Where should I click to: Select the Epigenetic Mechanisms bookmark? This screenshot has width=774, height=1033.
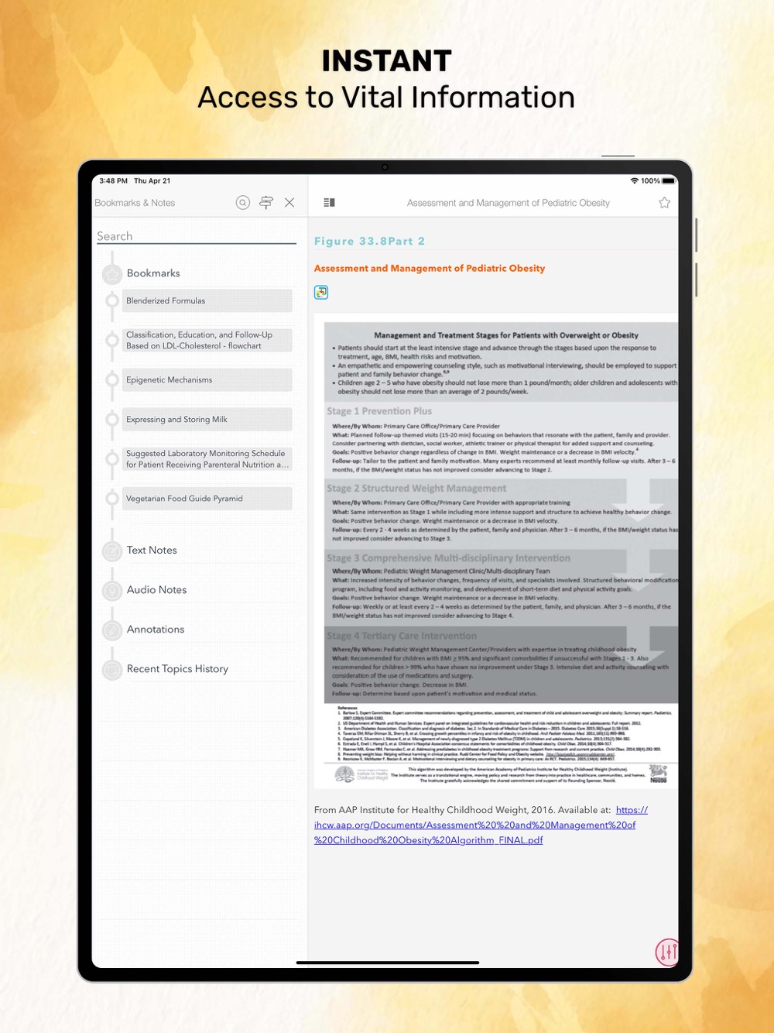pos(207,380)
